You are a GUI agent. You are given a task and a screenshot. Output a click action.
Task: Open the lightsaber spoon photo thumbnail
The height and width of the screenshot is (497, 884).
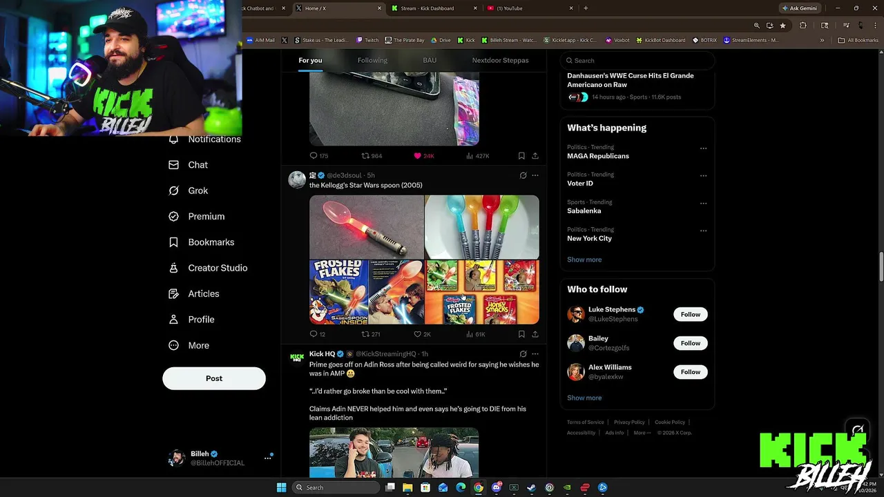pos(367,227)
